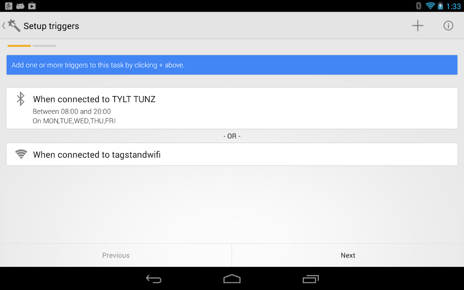This screenshot has width=464, height=290.
Task: Tap the WiFi icon on tagstandwifi trigger
Action: [21, 154]
